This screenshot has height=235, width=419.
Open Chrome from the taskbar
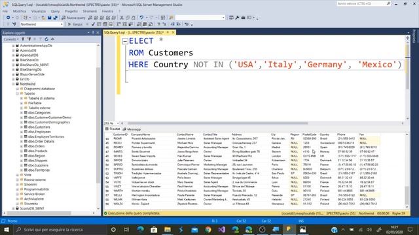pos(208,229)
